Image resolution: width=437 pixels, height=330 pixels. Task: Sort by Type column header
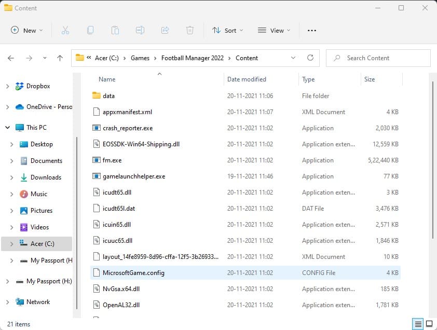(308, 79)
